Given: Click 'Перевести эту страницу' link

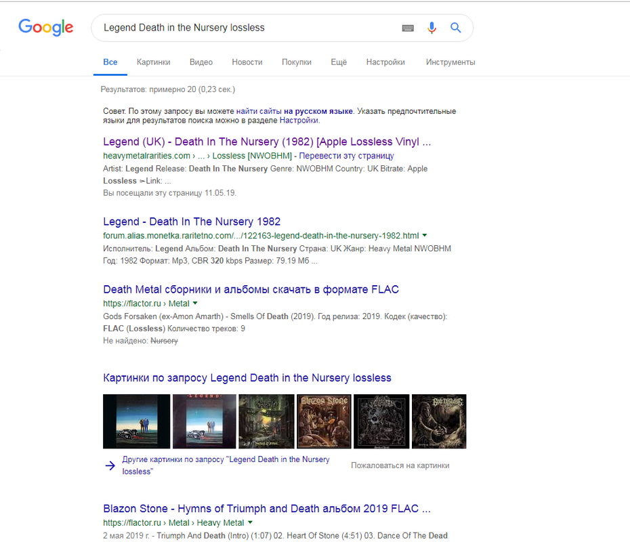Looking at the screenshot, I should coord(346,156).
